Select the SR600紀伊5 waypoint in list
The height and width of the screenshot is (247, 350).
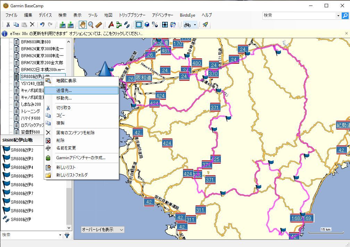tap(22, 176)
